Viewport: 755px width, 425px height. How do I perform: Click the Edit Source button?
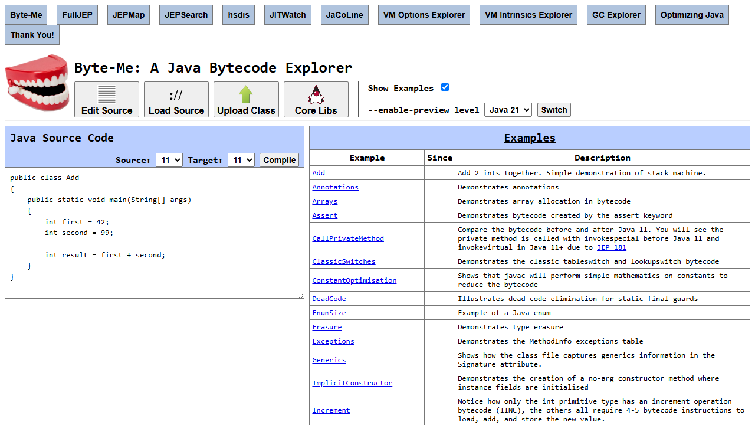click(107, 99)
